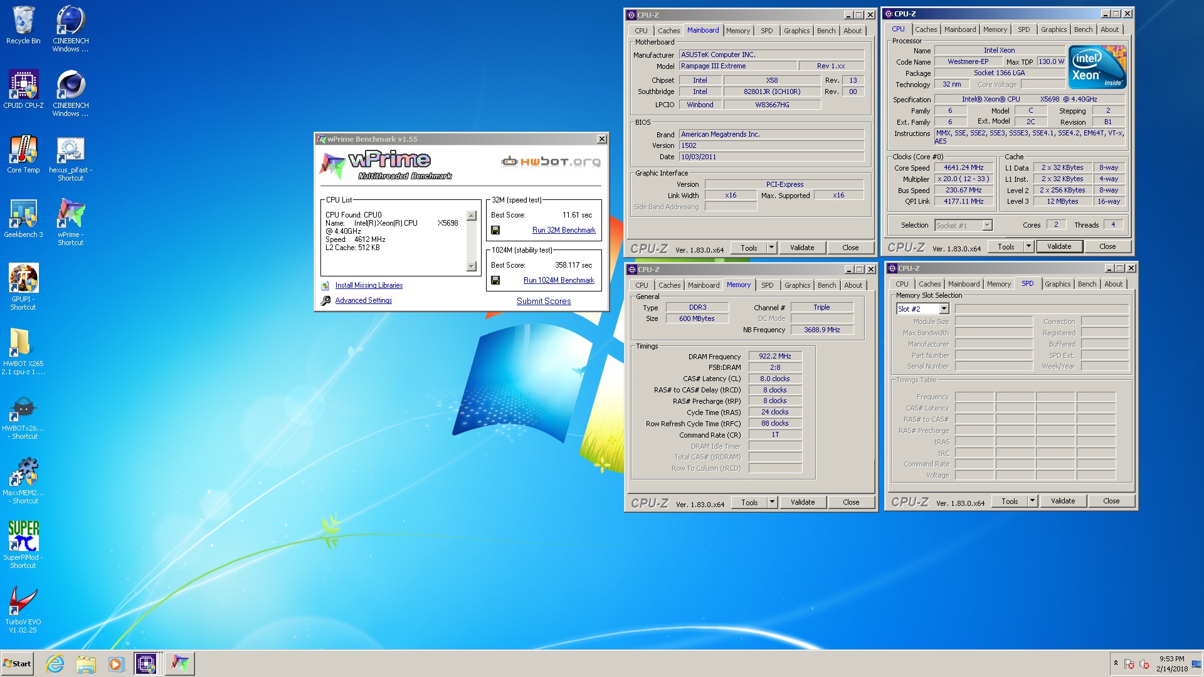Expand Tools arrow in CPU tab CPU-Z window
The image size is (1204, 677).
pyautogui.click(x=1028, y=246)
